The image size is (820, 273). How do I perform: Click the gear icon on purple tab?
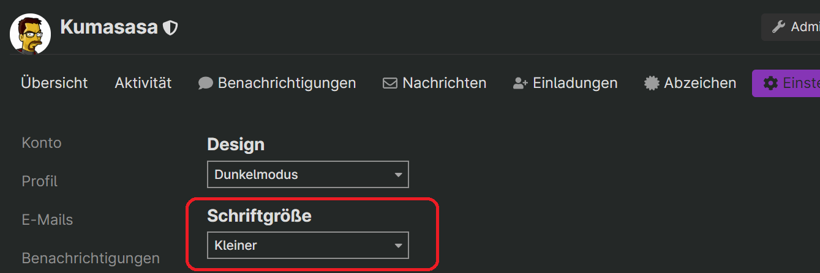pyautogui.click(x=770, y=83)
